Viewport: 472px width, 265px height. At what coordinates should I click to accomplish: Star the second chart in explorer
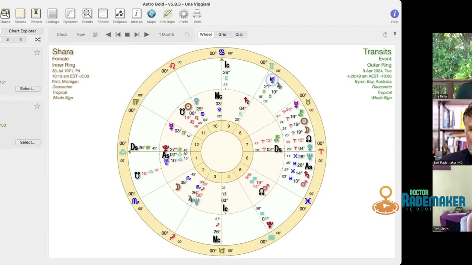click(x=37, y=106)
